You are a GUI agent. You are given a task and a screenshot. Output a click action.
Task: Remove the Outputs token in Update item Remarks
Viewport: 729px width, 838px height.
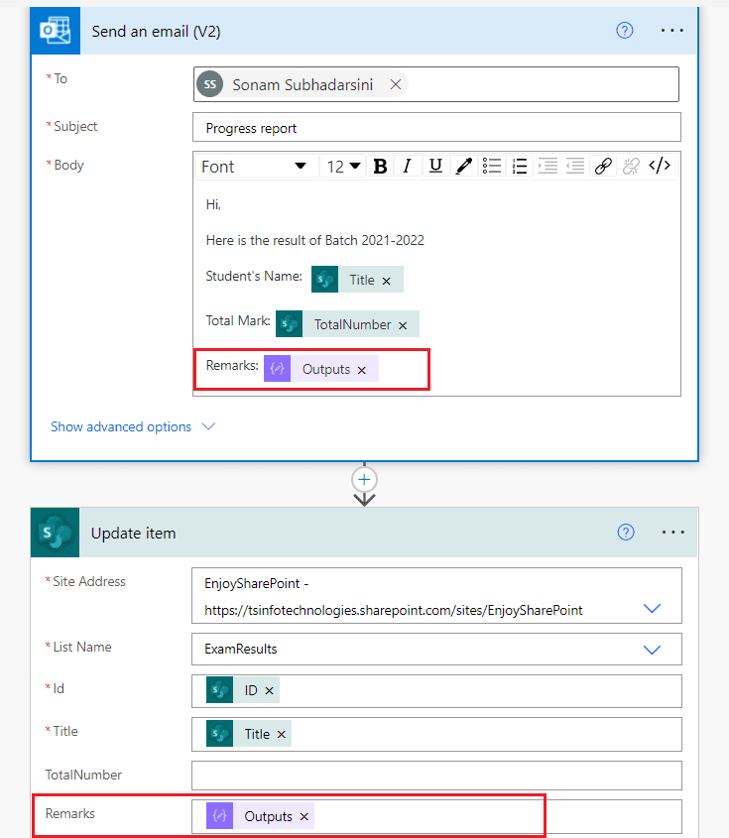click(304, 817)
